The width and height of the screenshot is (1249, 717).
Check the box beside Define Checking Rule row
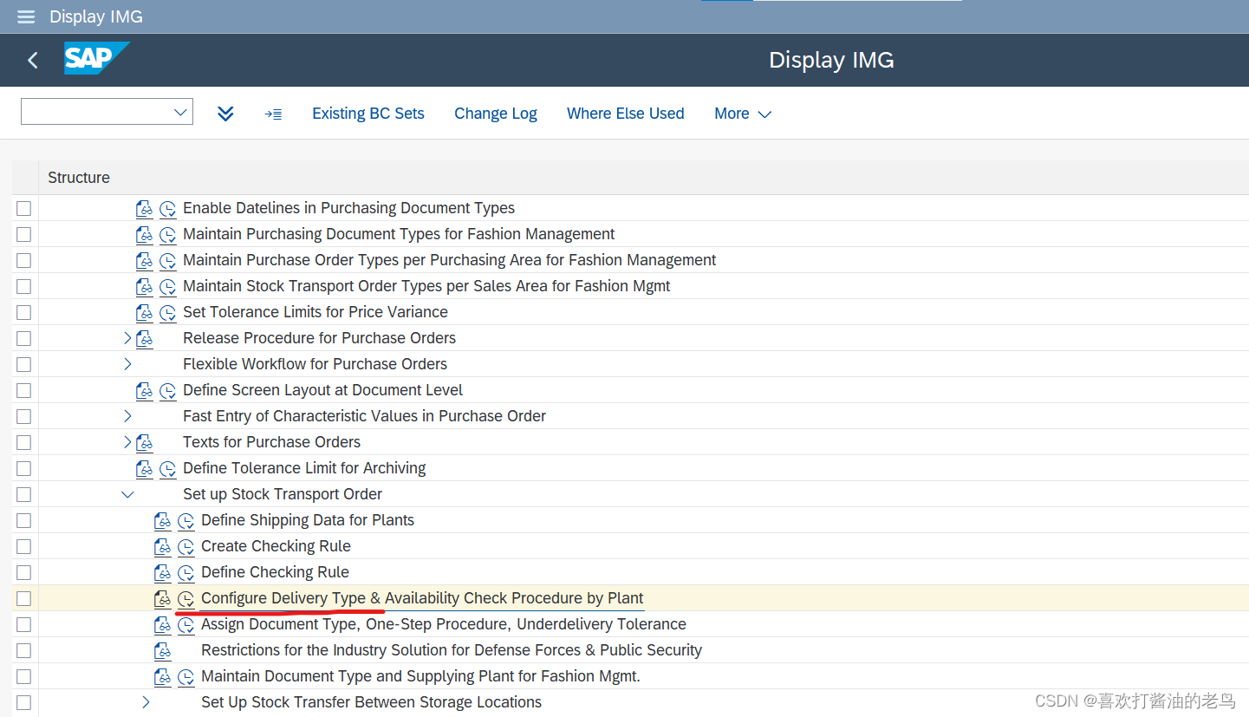[23, 572]
